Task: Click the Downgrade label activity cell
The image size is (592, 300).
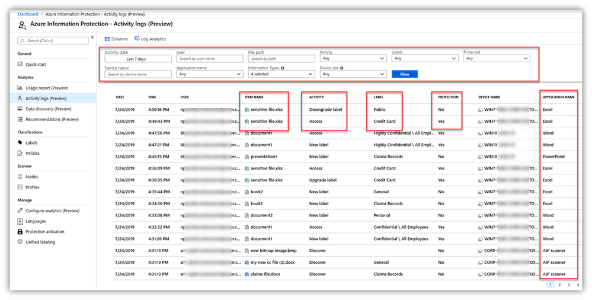Action: [x=325, y=110]
